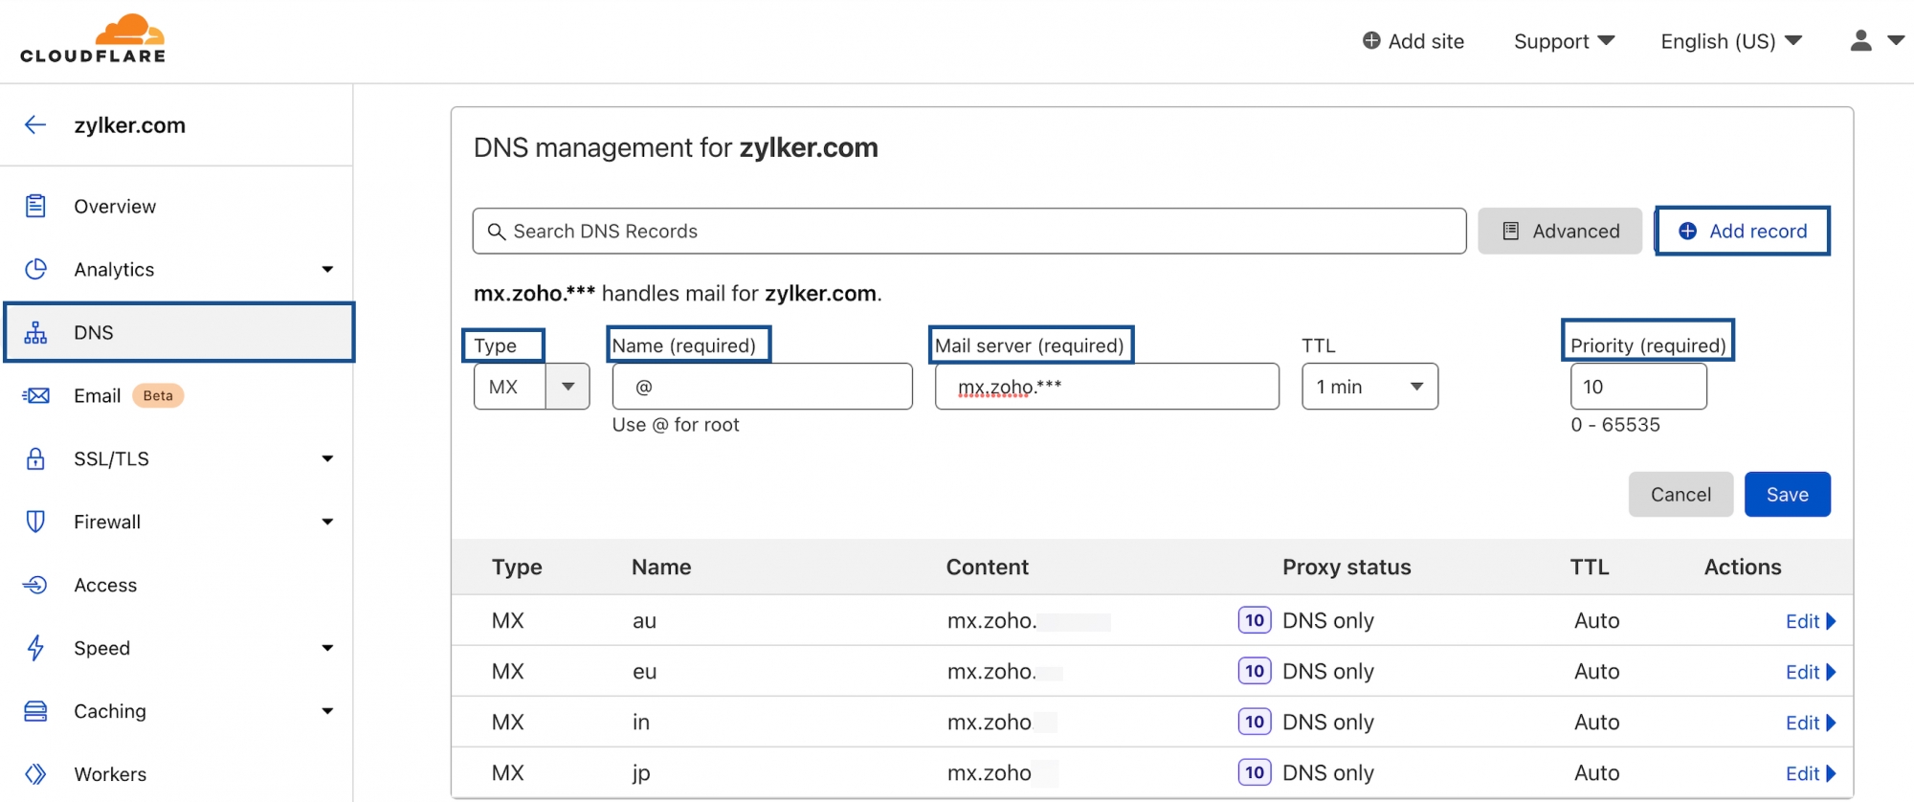Edit the au MX record
Screen dimensions: 1914x802
[x=1811, y=621]
